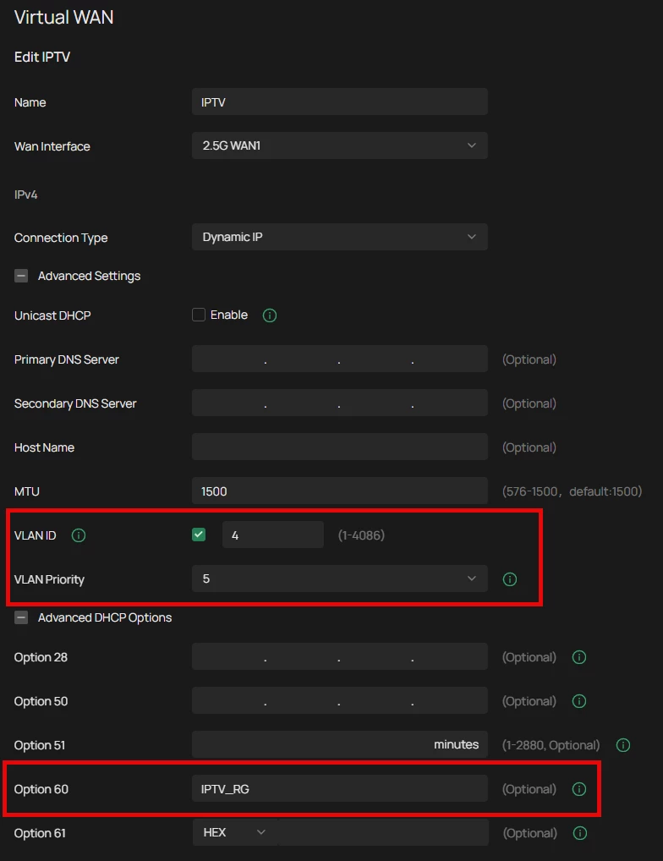Click the Name input field
The height and width of the screenshot is (861, 663).
(x=339, y=101)
